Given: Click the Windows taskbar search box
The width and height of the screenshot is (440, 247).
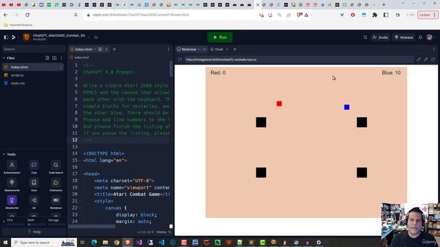Looking at the screenshot, I should tap(44, 242).
